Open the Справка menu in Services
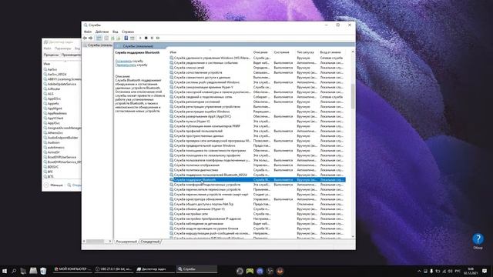This screenshot has height=277, width=493. click(x=128, y=32)
